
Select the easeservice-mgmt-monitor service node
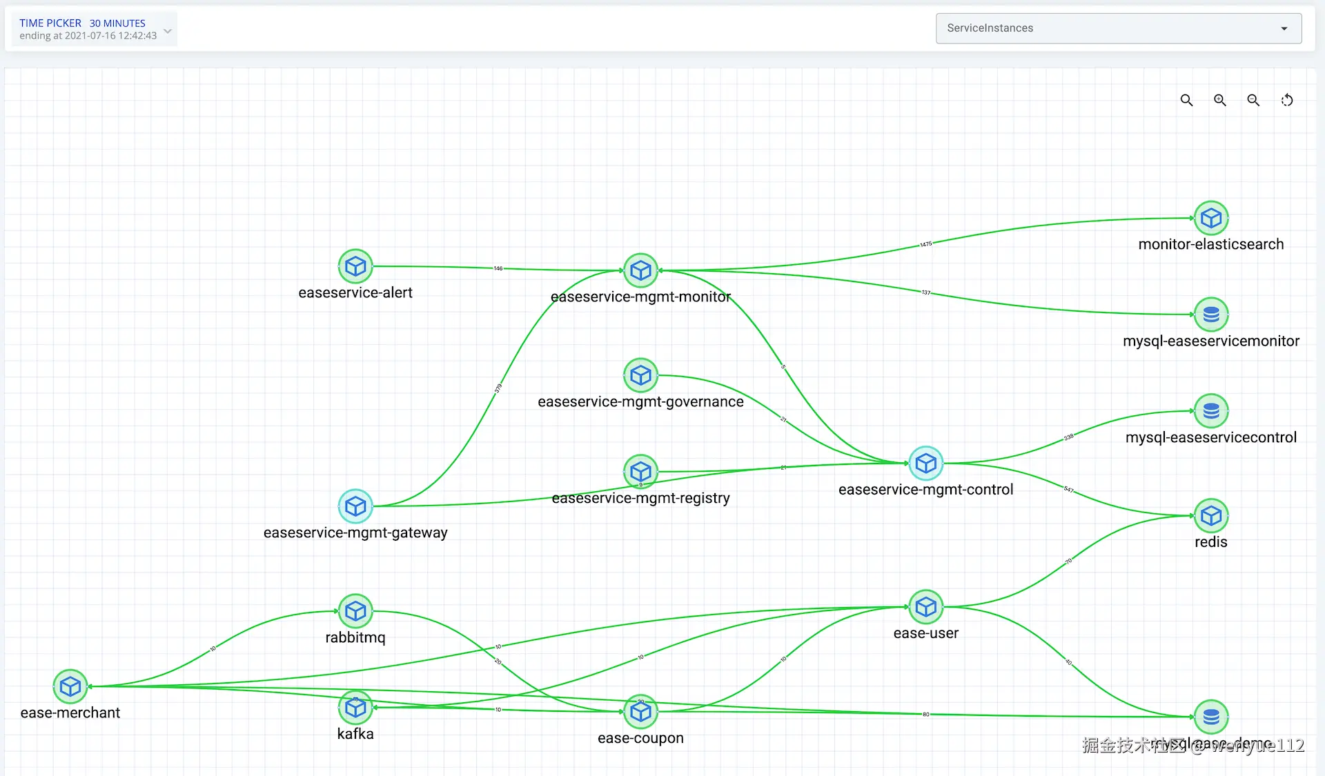tap(640, 270)
